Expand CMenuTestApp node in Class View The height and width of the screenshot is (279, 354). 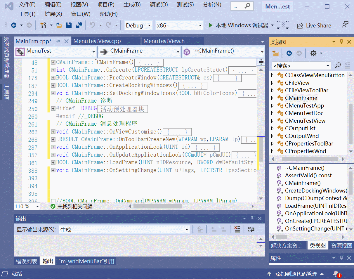click(x=272, y=105)
